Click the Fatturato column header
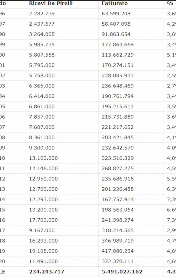The width and height of the screenshot is (176, 277). (x=115, y=3)
